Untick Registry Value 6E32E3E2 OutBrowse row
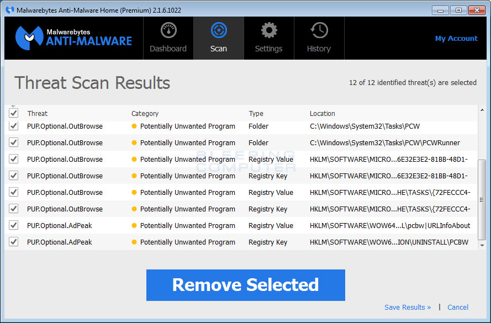This screenshot has width=491, height=323. point(13,159)
